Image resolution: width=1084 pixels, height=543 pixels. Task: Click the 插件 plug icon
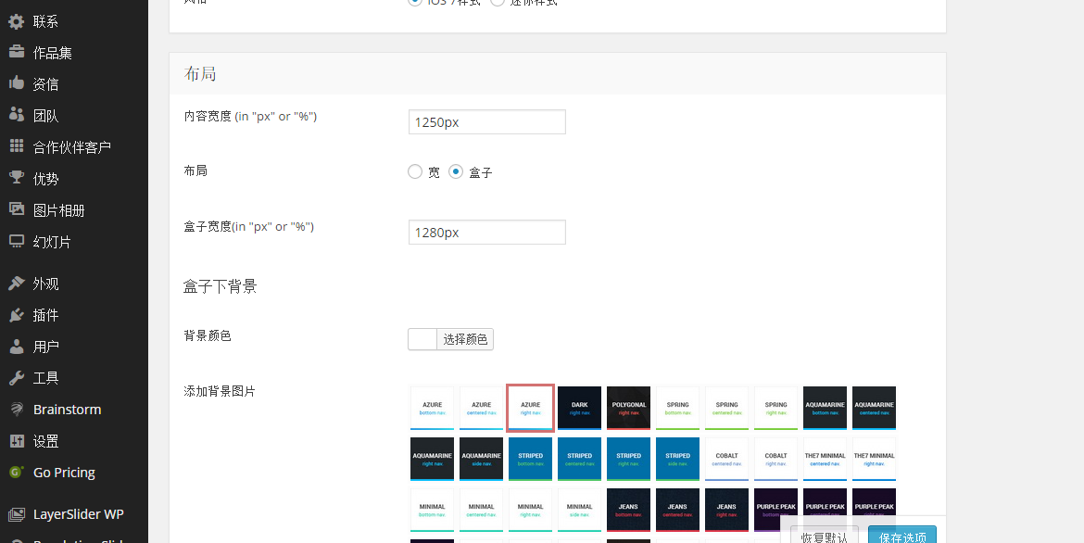(x=16, y=315)
